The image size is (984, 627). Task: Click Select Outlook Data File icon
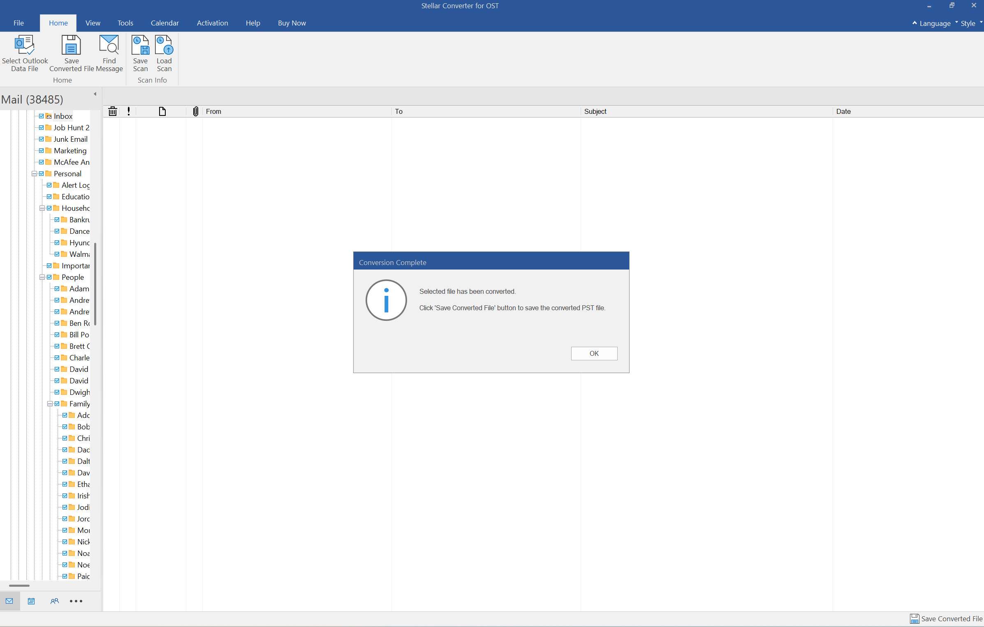tap(25, 45)
